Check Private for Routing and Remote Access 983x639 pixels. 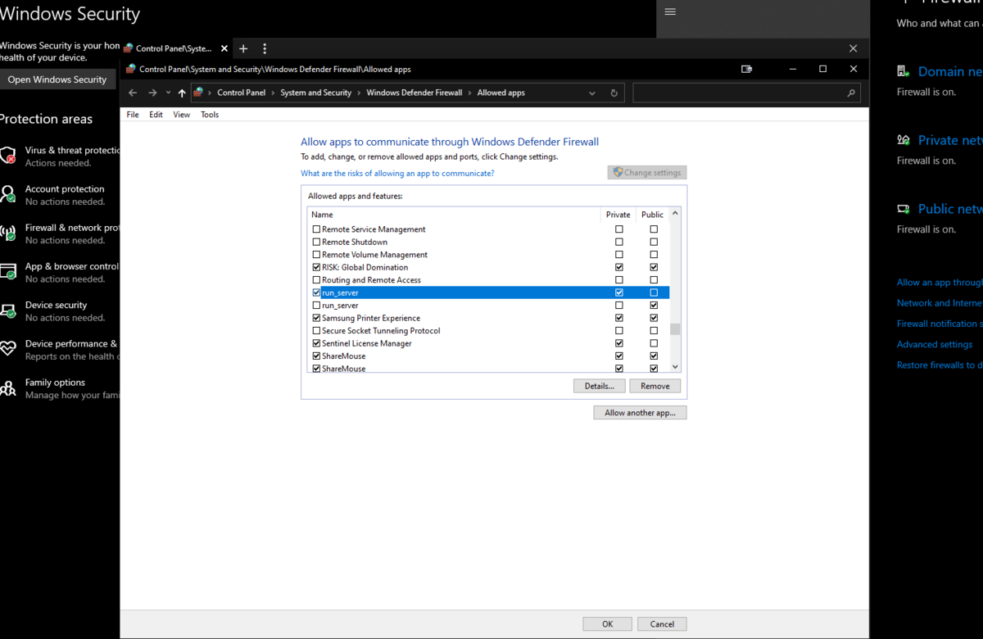619,280
